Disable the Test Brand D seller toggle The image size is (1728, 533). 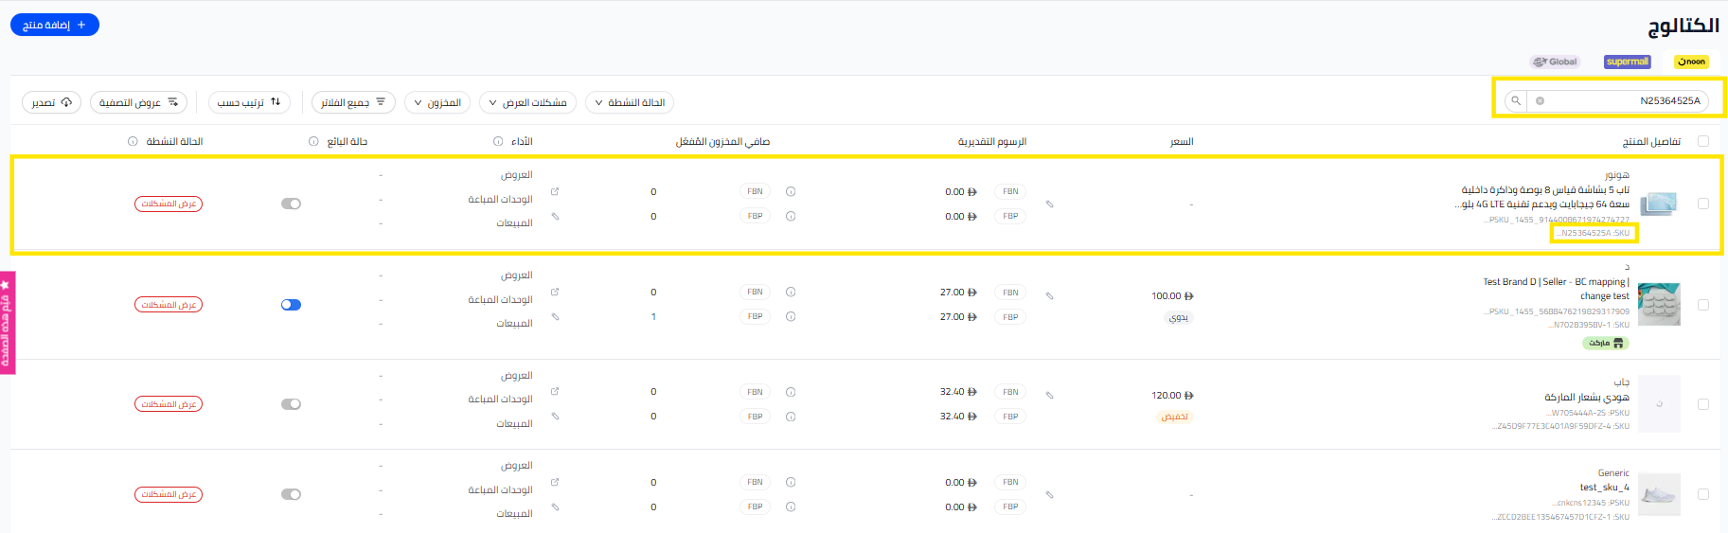[x=291, y=305]
